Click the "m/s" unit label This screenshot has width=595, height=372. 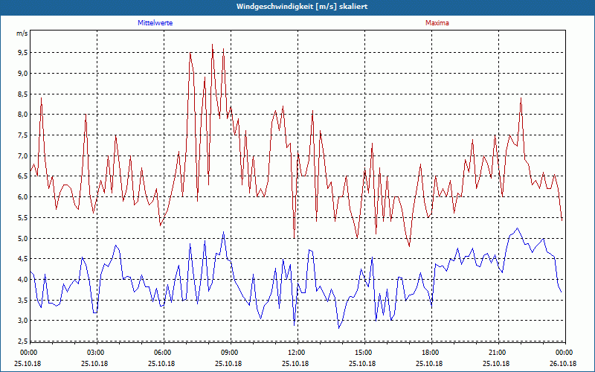pyautogui.click(x=22, y=33)
